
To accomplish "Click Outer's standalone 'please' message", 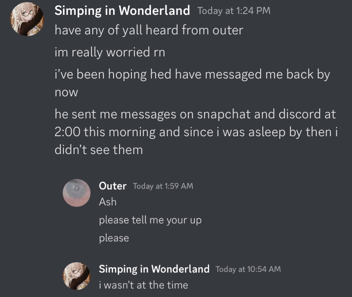I will click(x=114, y=238).
